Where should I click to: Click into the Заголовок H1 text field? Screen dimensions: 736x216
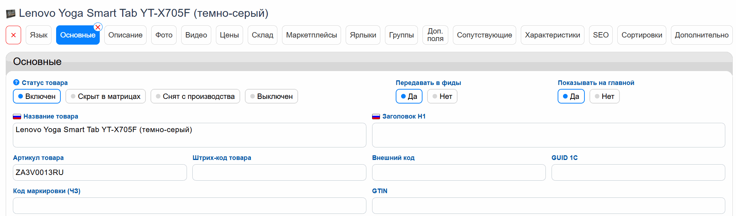click(x=548, y=135)
